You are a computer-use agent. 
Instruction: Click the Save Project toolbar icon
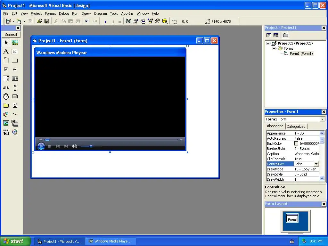click(47, 21)
